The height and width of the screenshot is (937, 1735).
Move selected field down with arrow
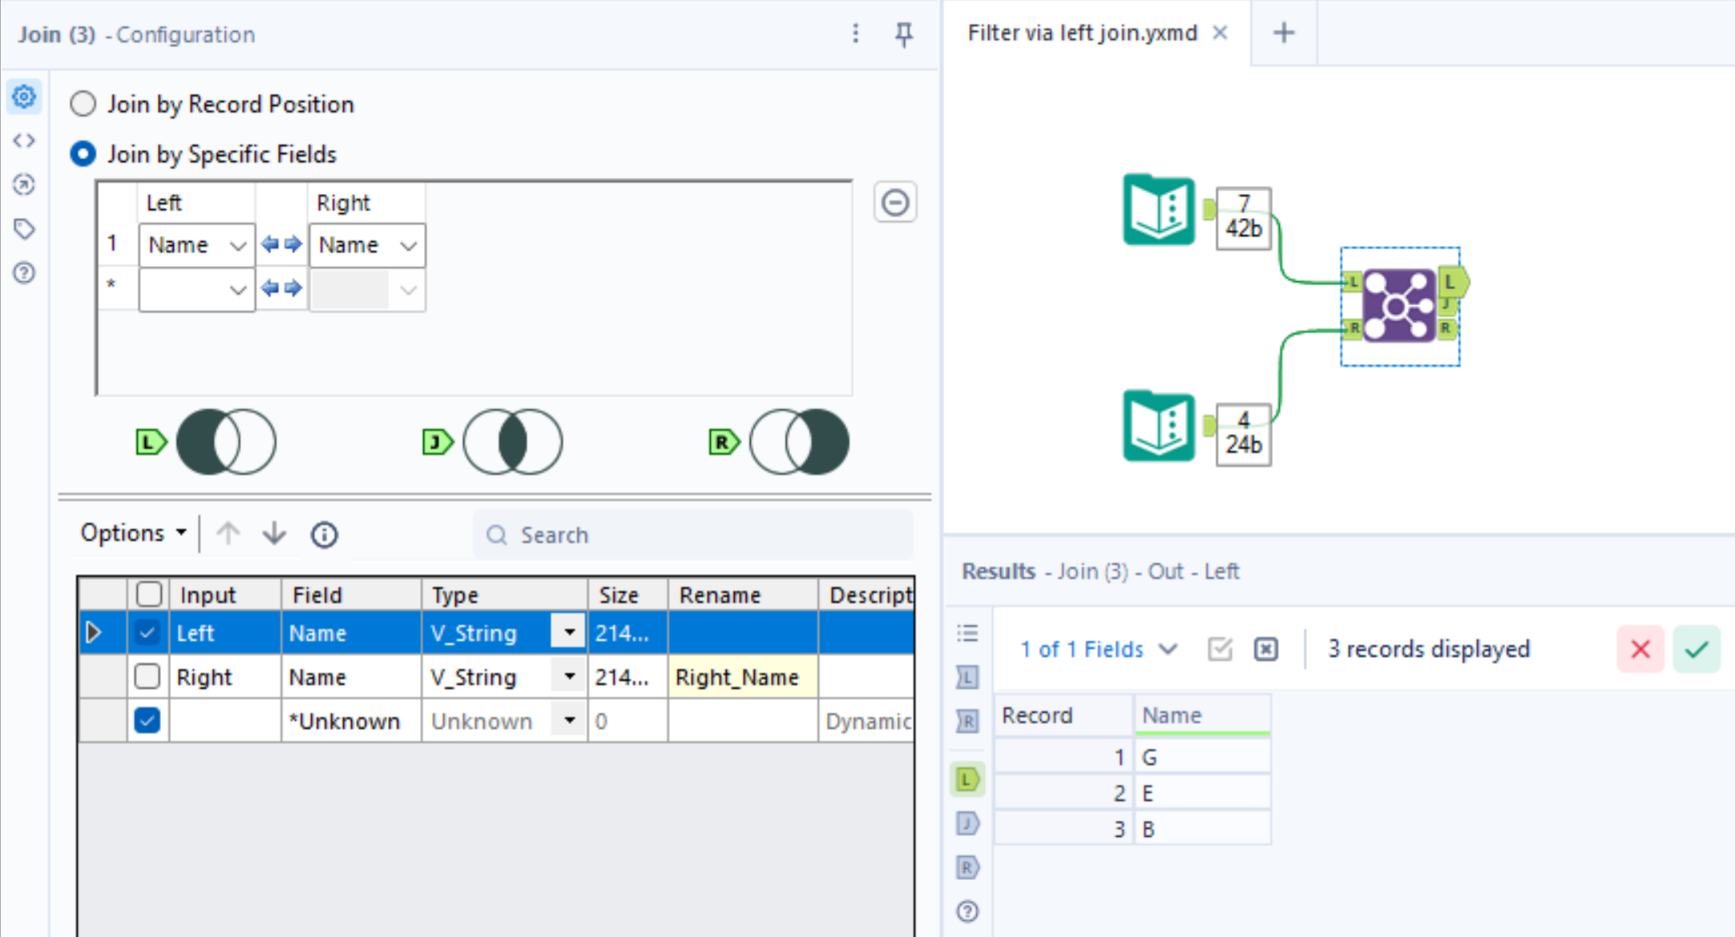pos(274,533)
